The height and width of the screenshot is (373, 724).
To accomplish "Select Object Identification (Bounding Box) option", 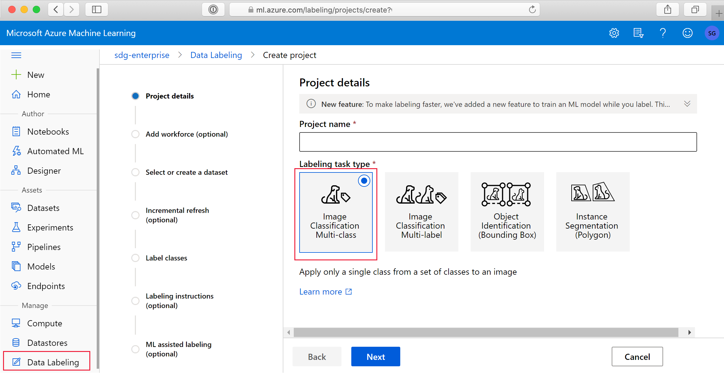I will (x=507, y=212).
